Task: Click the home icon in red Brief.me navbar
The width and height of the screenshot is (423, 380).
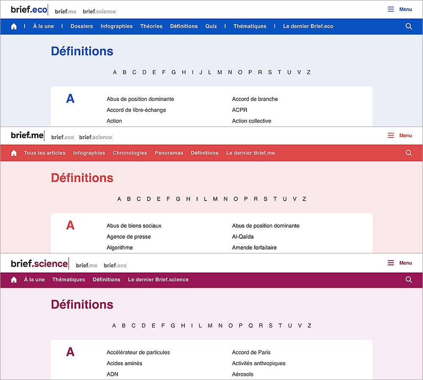Action: tap(14, 153)
